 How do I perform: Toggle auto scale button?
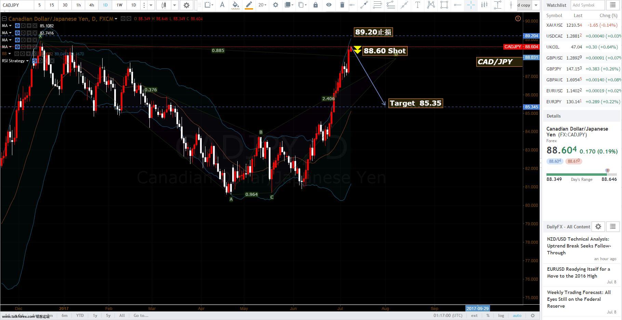tap(517, 316)
